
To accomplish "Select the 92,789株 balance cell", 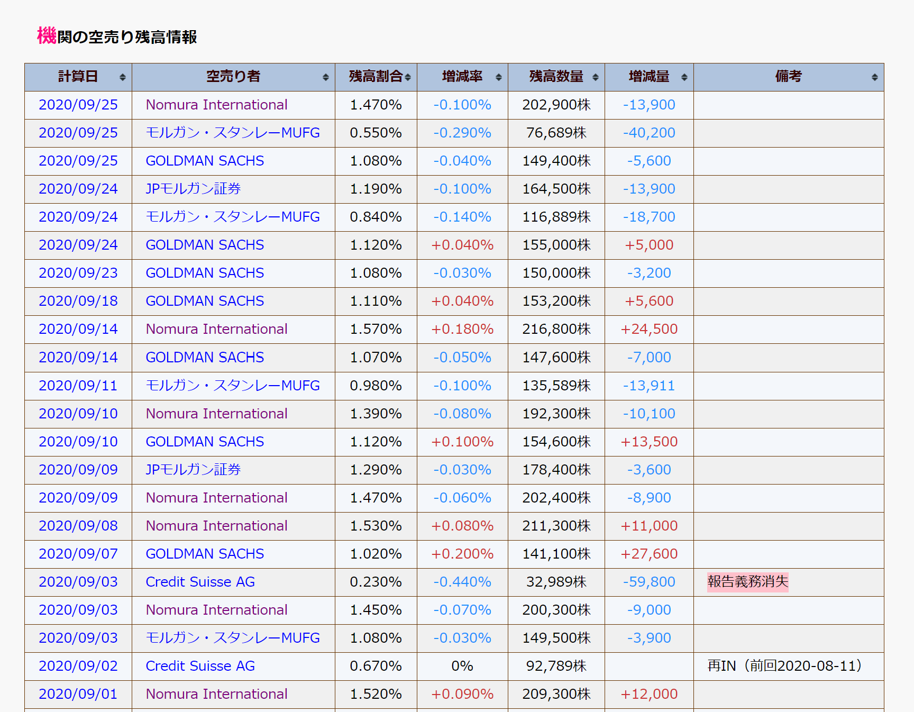I will [x=556, y=666].
